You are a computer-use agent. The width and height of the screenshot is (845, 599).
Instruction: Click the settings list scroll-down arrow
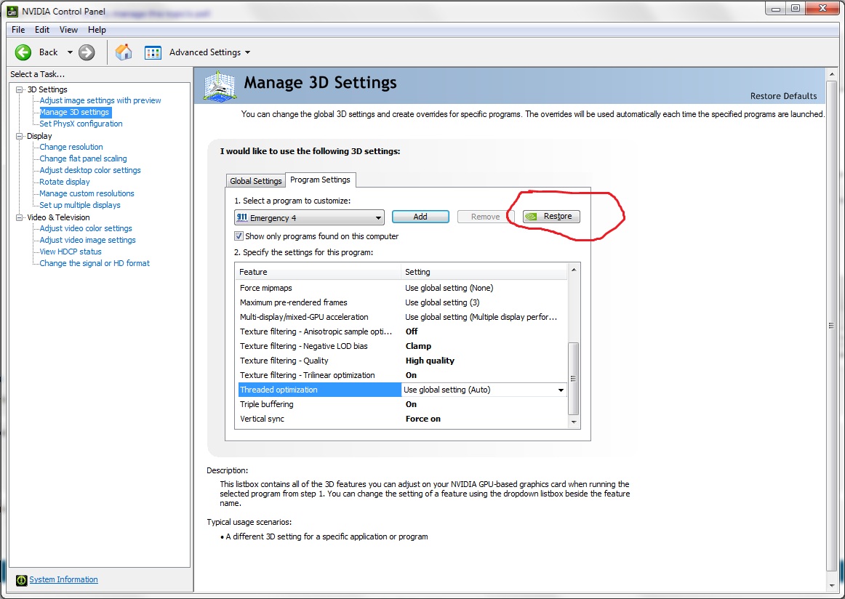pyautogui.click(x=573, y=422)
